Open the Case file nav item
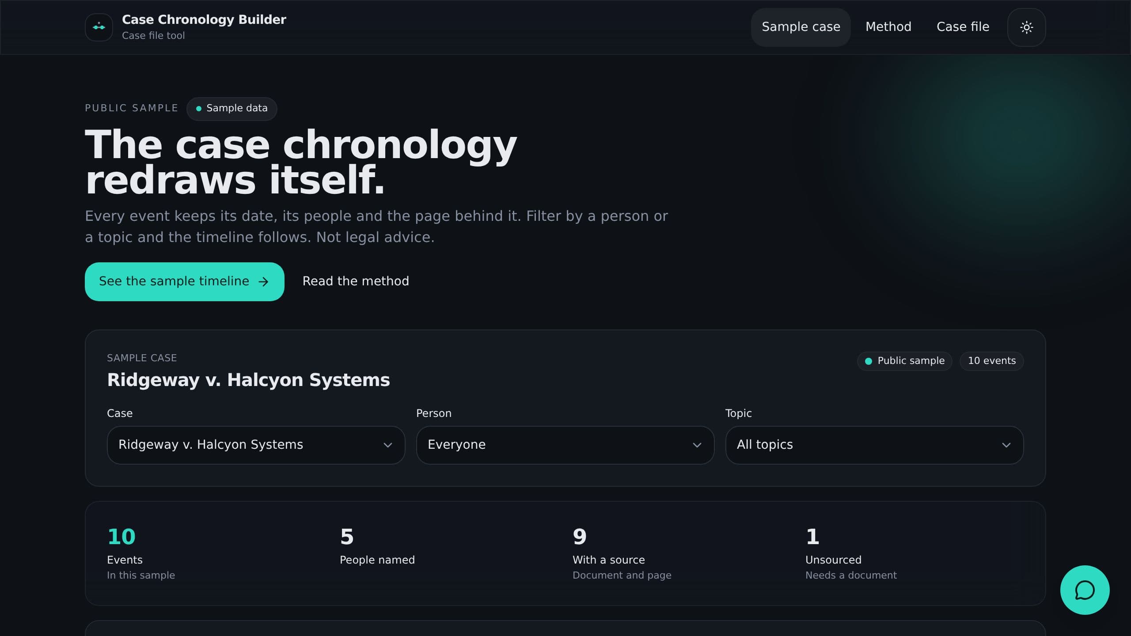 963,27
